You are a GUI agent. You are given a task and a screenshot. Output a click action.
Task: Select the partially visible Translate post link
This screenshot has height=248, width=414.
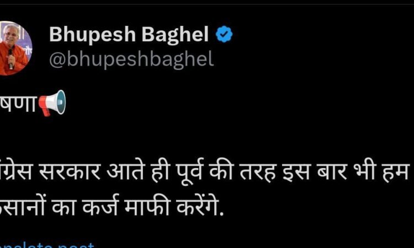click(x=47, y=245)
